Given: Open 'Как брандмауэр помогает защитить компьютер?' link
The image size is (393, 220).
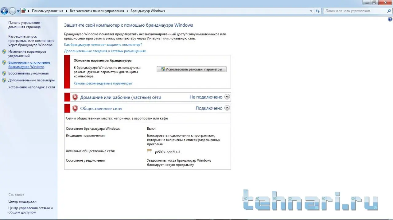Looking at the screenshot, I should coord(103,45).
